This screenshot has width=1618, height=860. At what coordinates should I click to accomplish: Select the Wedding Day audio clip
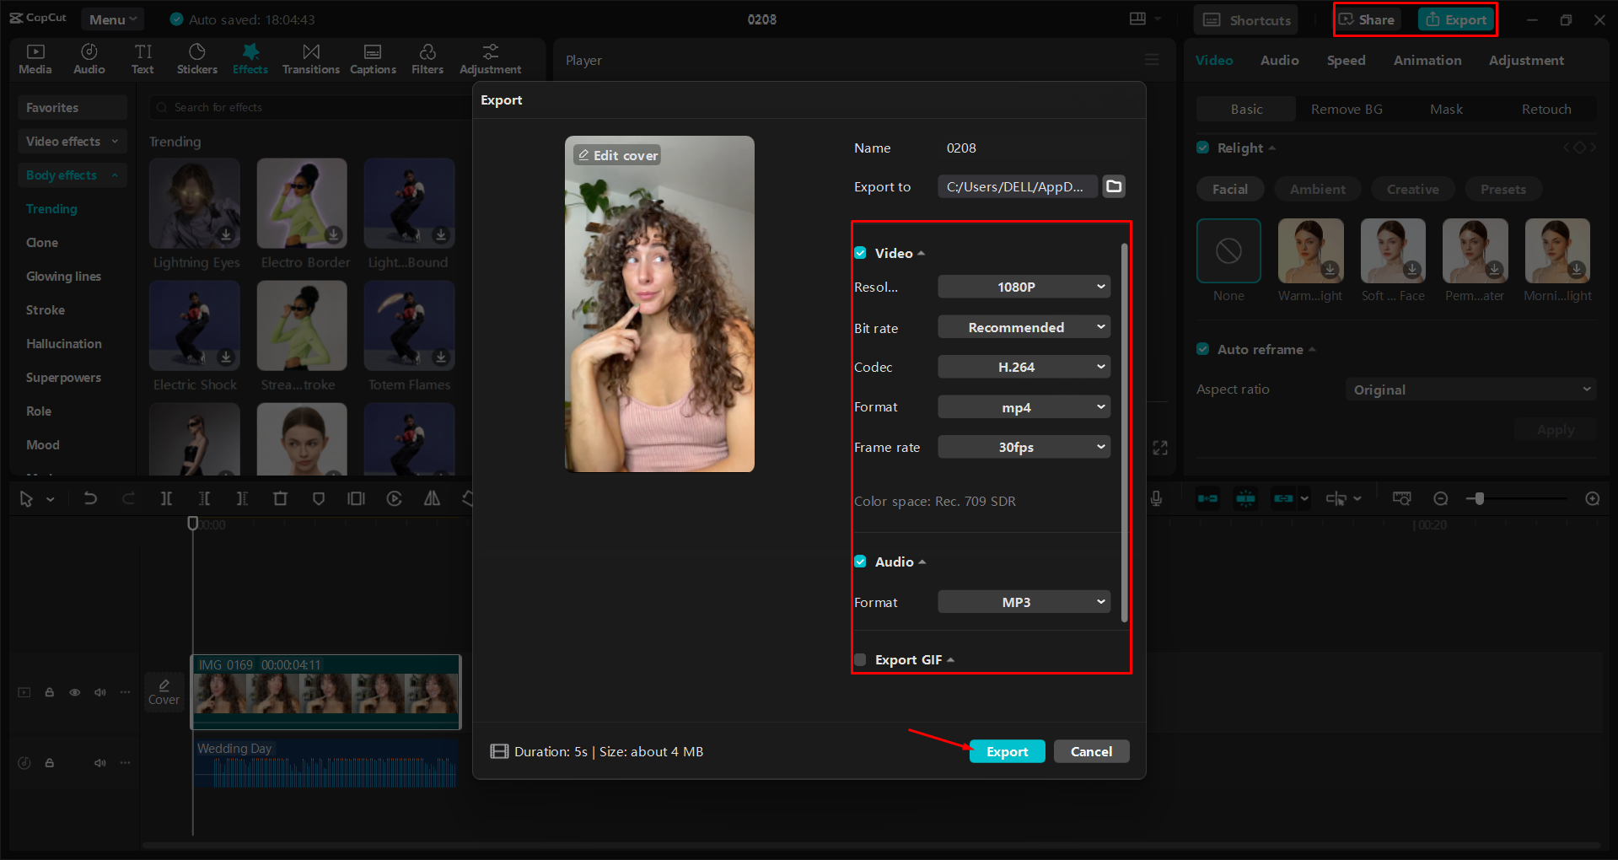click(326, 764)
